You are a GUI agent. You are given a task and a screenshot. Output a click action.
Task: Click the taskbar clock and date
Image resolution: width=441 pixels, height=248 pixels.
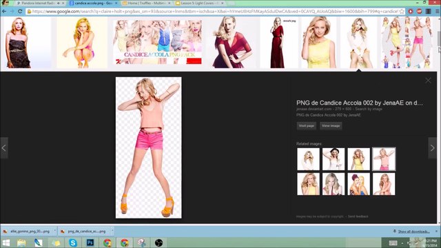click(x=430, y=243)
